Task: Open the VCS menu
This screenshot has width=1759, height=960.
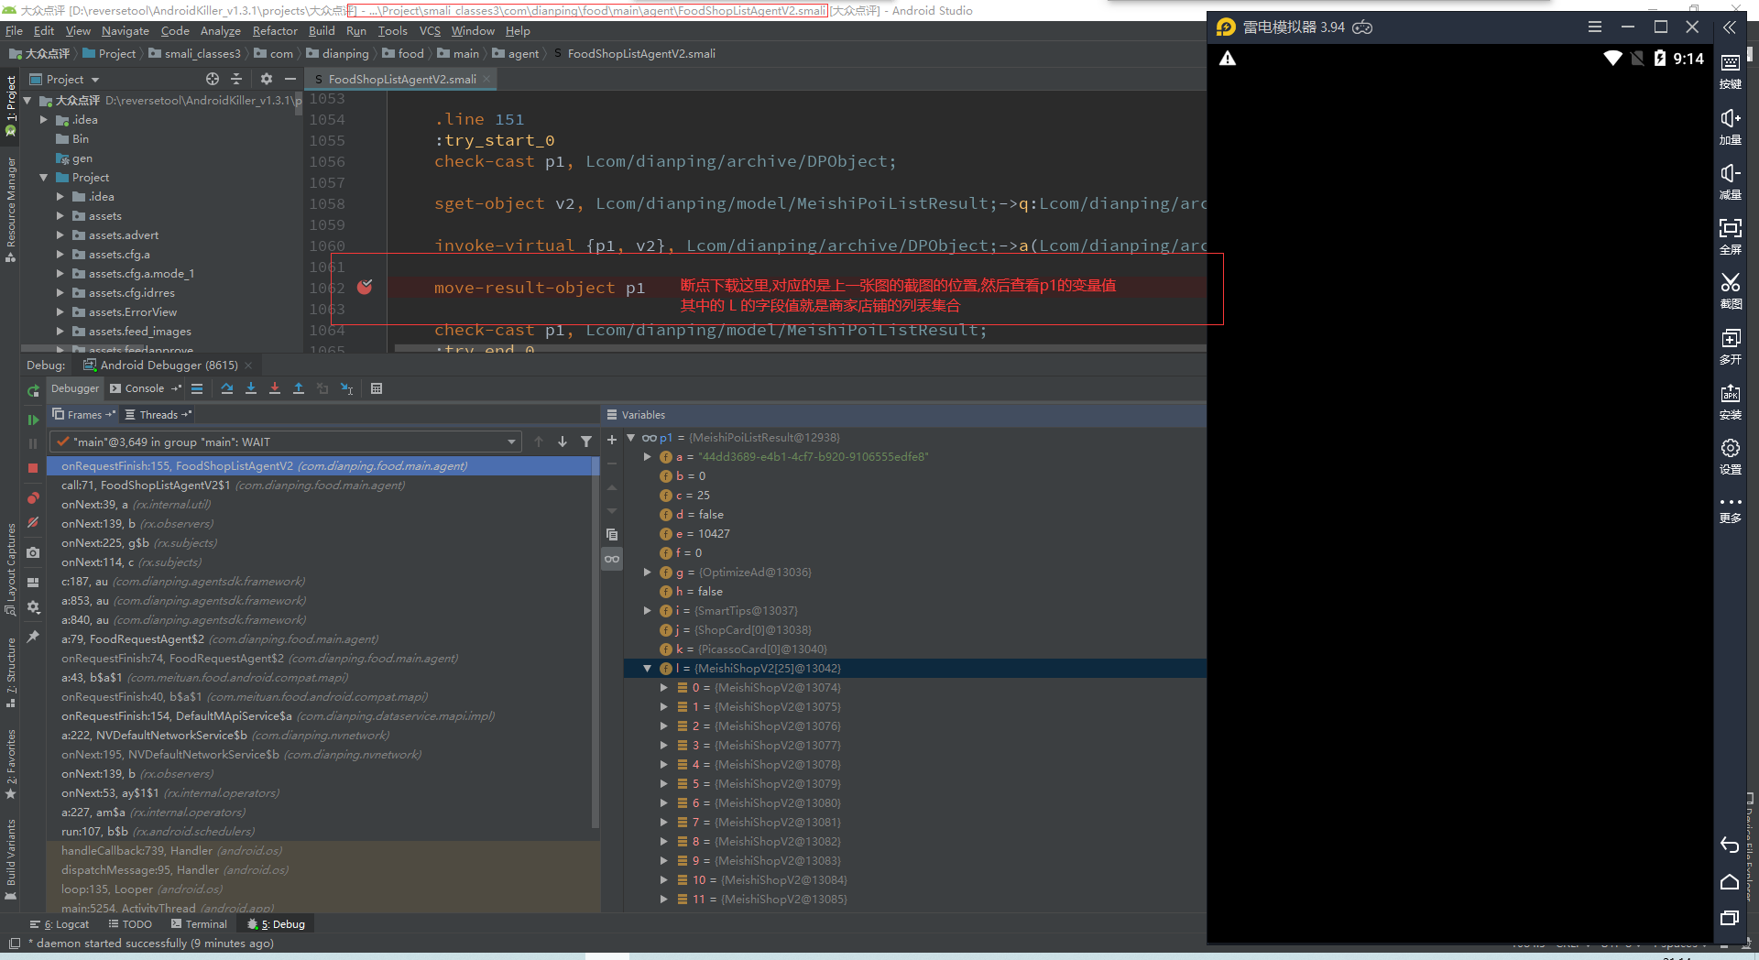Action: (x=430, y=30)
